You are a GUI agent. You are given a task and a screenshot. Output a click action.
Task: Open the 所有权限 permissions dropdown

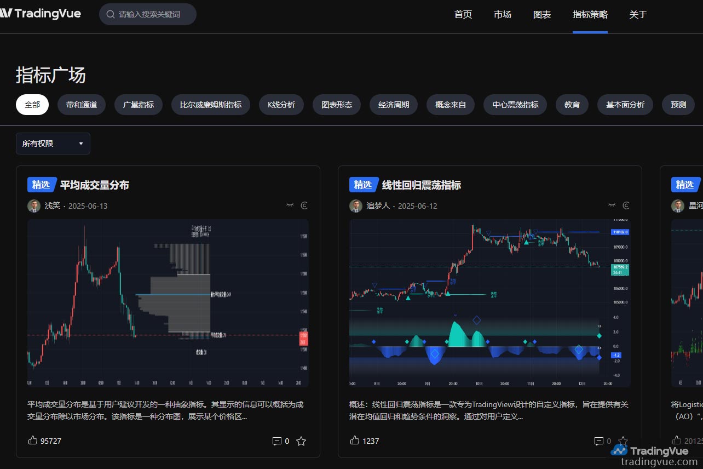pos(53,144)
